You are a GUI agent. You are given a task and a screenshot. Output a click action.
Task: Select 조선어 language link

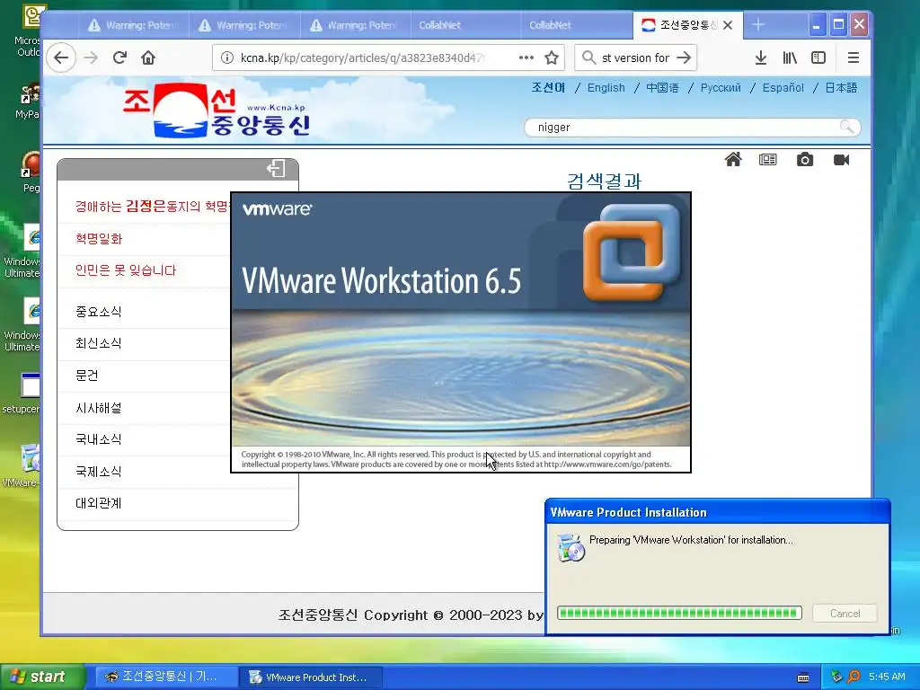[x=548, y=87]
